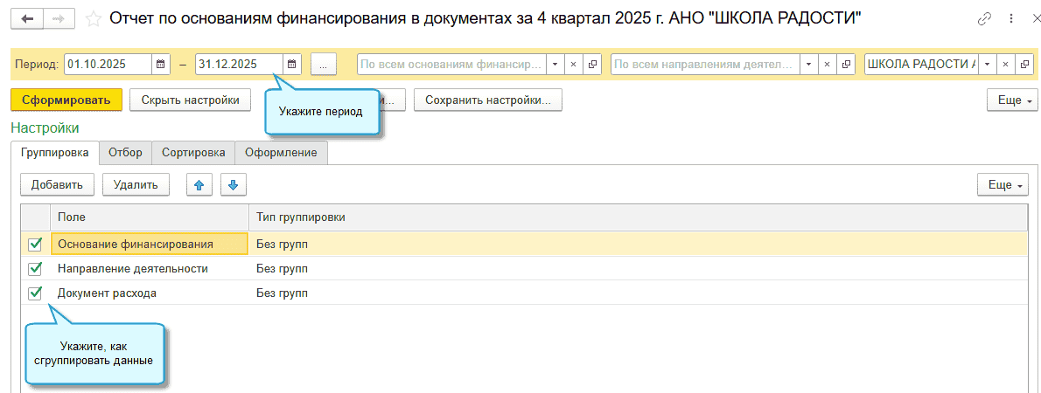Click the period start date input field
Image resolution: width=1041 pixels, height=393 pixels.
107,65
